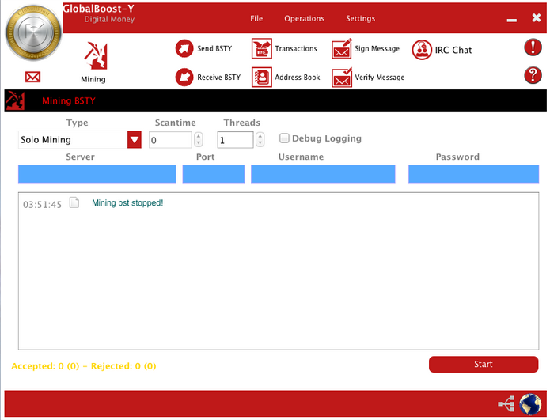Click the Sign Message envelope icon
The image size is (550, 420).
pos(342,48)
